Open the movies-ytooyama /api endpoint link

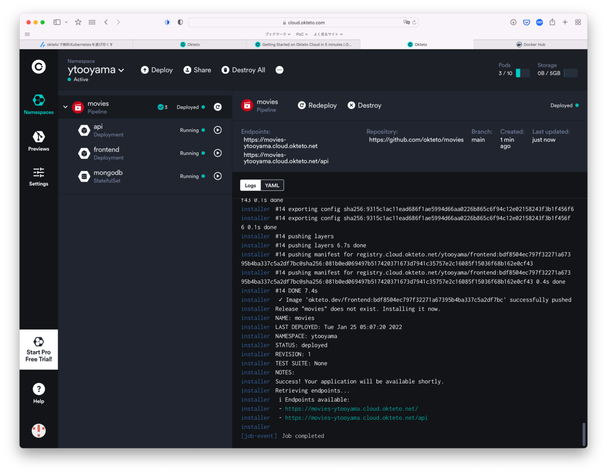tap(286, 158)
